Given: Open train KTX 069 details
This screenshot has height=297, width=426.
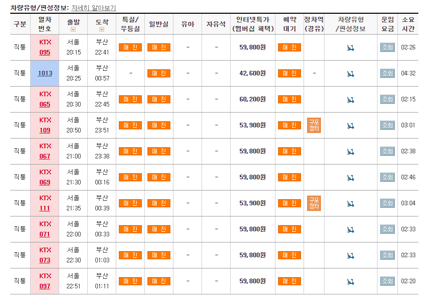Looking at the screenshot, I should click(x=45, y=182).
